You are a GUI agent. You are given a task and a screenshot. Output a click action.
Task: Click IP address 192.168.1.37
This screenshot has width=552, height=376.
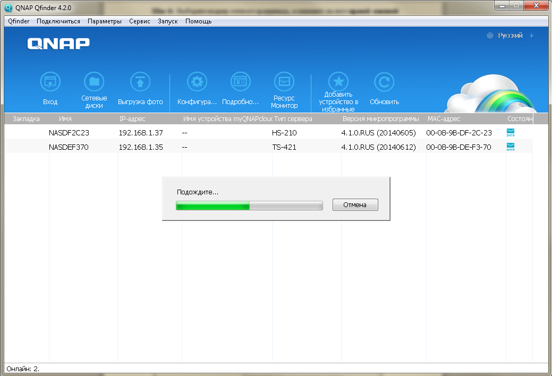coord(141,133)
